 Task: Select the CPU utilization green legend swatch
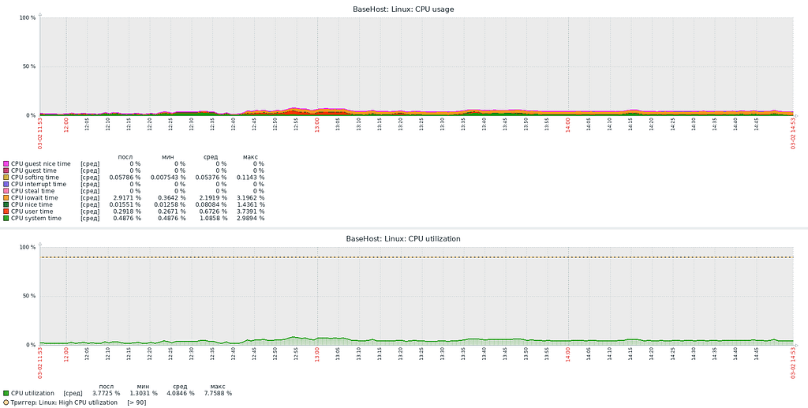point(6,393)
